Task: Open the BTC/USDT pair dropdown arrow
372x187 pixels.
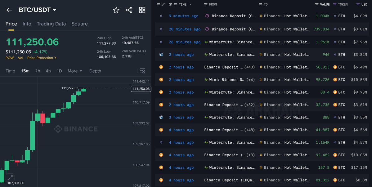Action: 54,10
